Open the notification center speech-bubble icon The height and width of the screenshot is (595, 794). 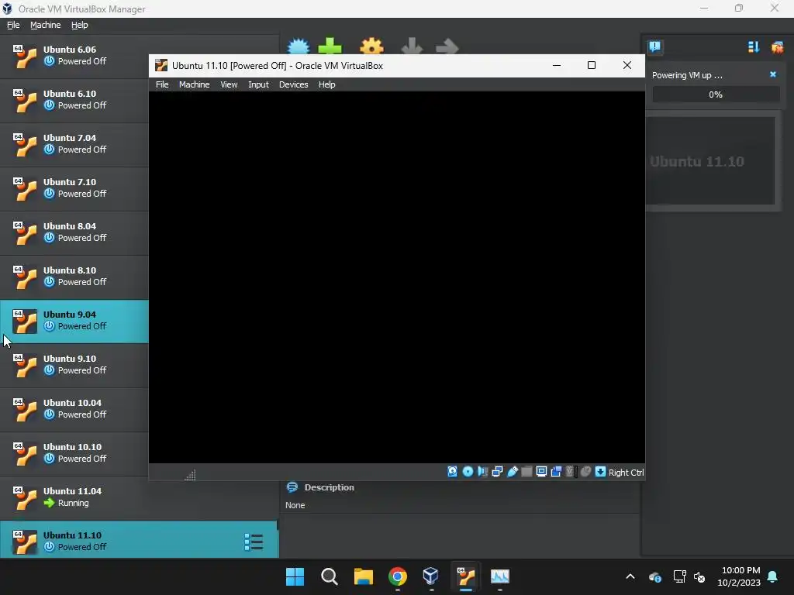pyautogui.click(x=654, y=47)
